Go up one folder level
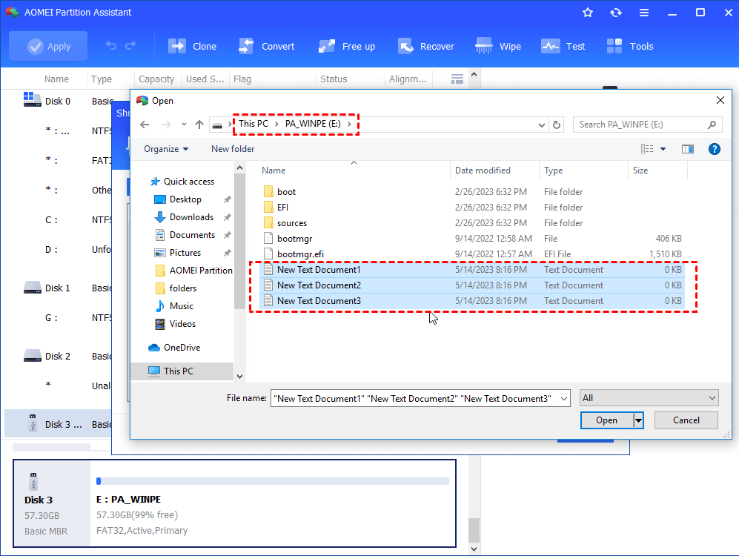739x556 pixels. click(x=199, y=125)
